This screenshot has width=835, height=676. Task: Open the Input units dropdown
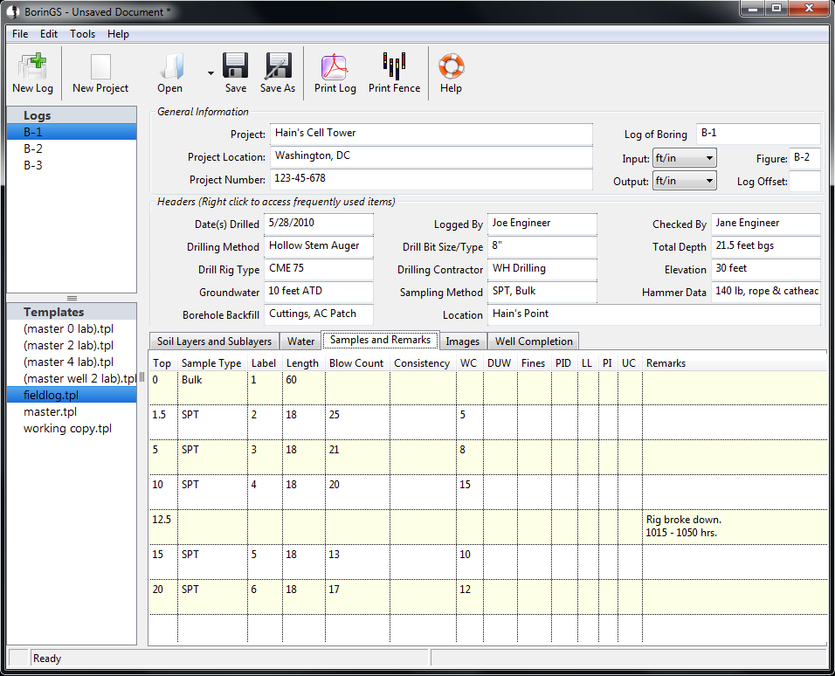coord(684,158)
